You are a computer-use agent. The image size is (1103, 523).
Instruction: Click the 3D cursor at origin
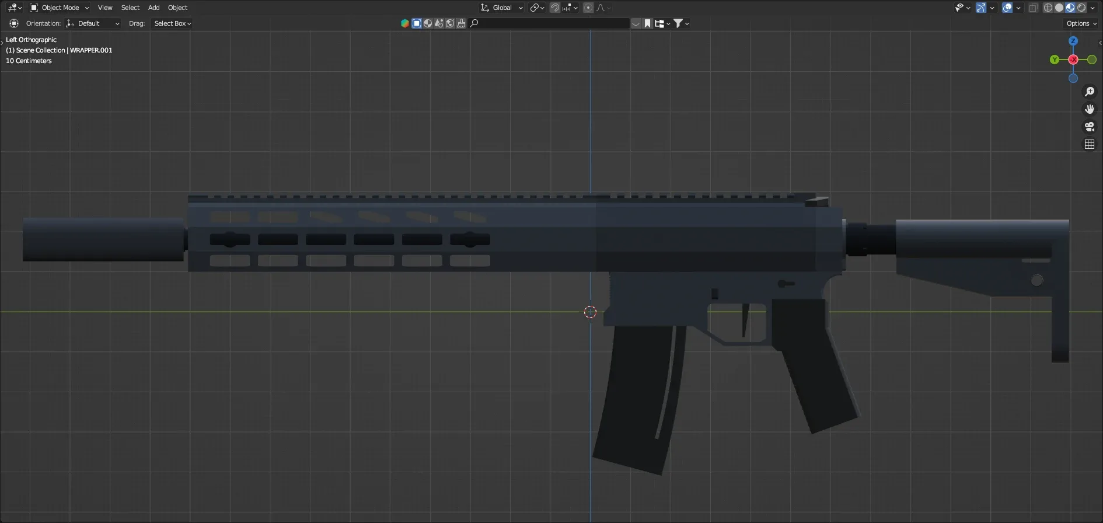point(590,312)
